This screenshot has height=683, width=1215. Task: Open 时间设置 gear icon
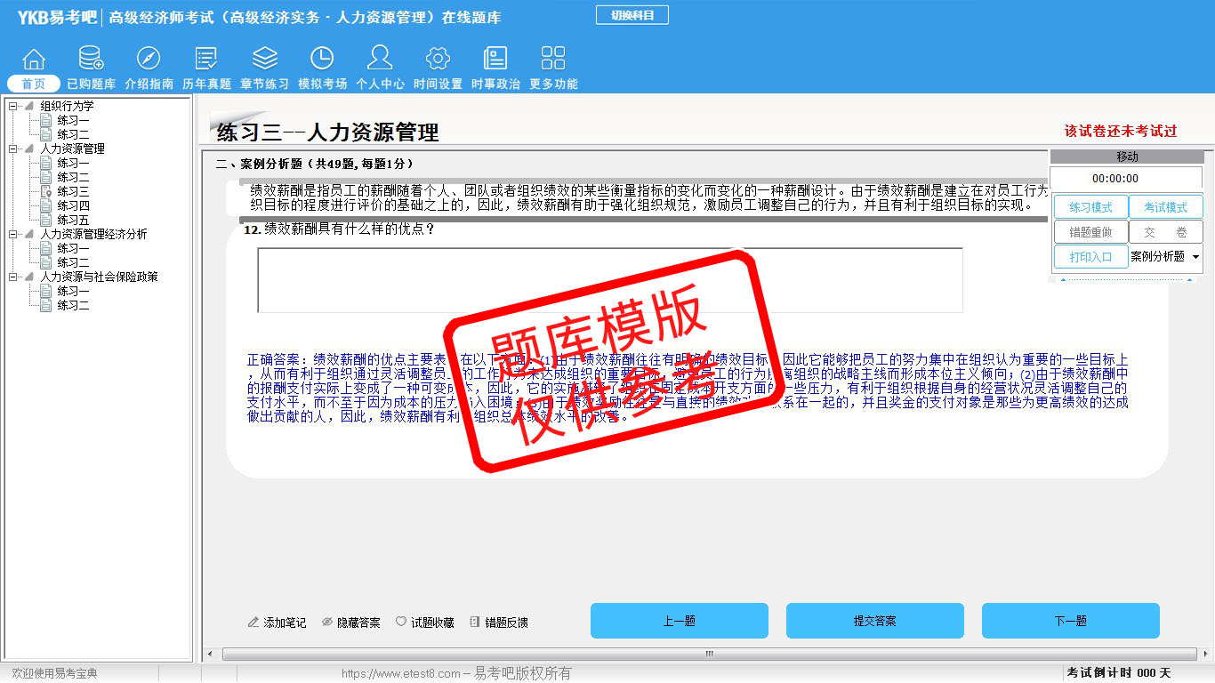pyautogui.click(x=438, y=59)
